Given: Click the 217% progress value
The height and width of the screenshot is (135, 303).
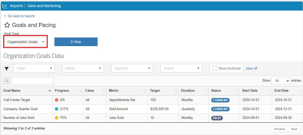Looking at the screenshot, I should point(64,109).
